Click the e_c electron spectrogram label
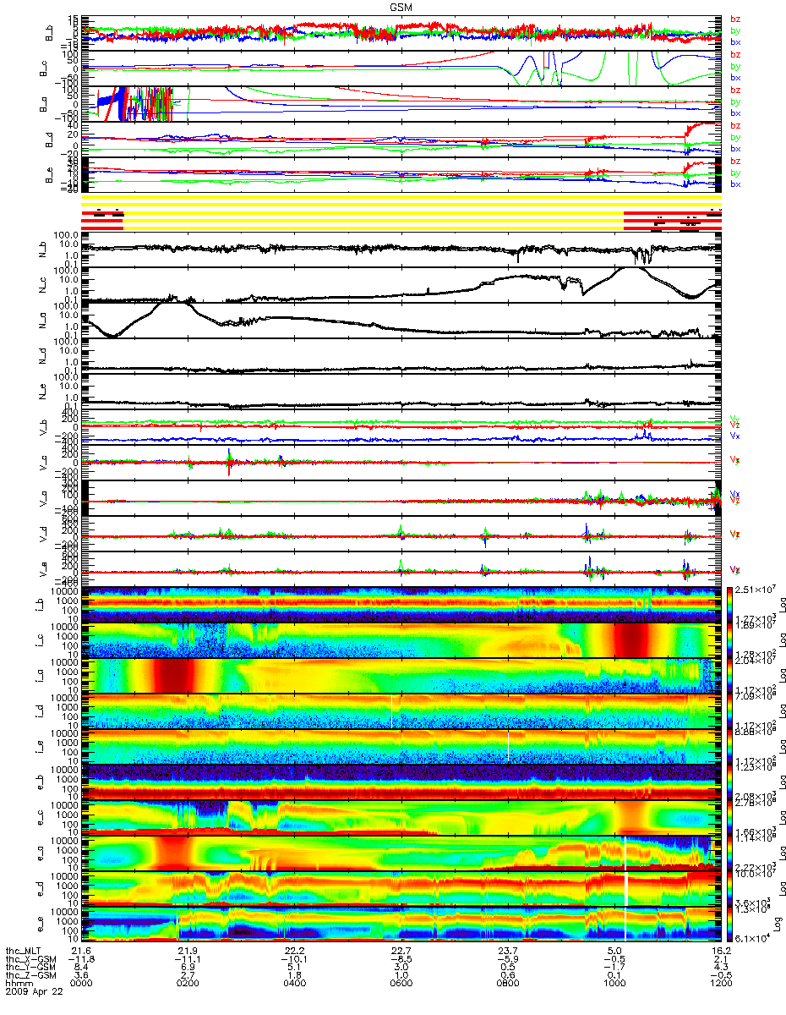The height and width of the screenshot is (1015, 786). 42,818
